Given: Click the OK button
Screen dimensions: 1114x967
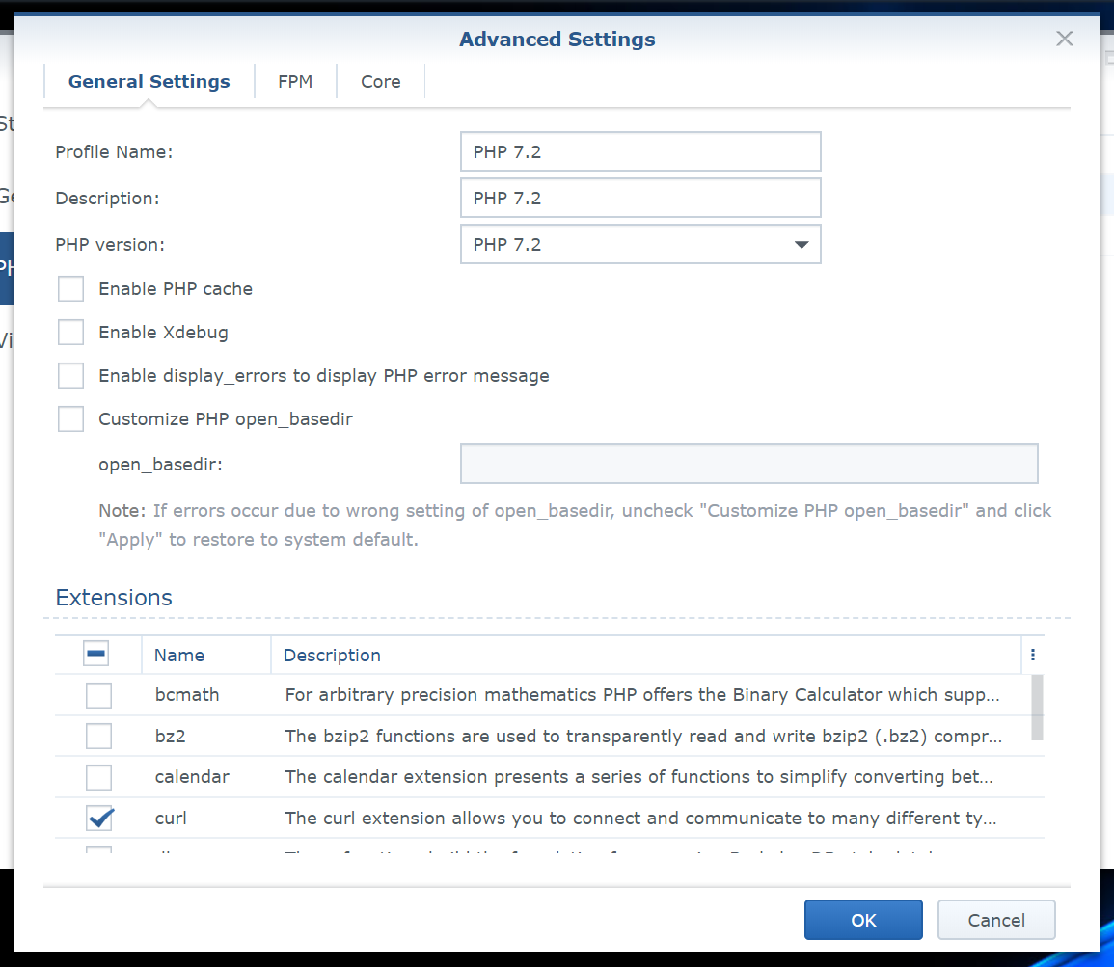Looking at the screenshot, I should tap(863, 920).
